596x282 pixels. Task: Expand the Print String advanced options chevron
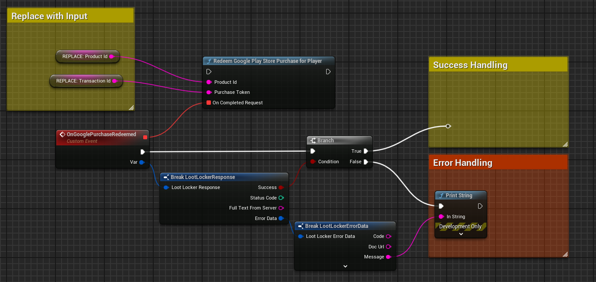461,234
